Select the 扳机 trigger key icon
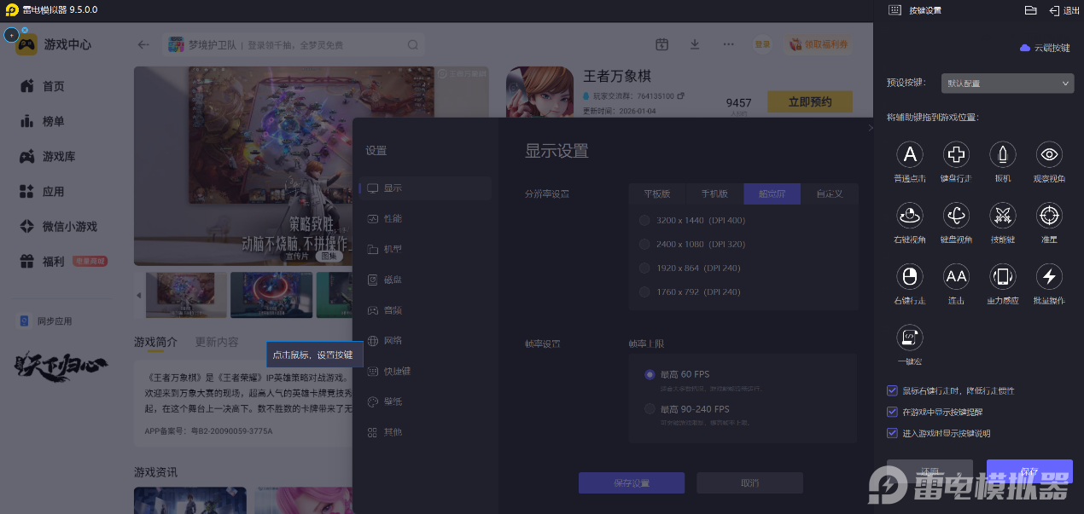Screen dimensions: 1084x514 coord(1003,154)
